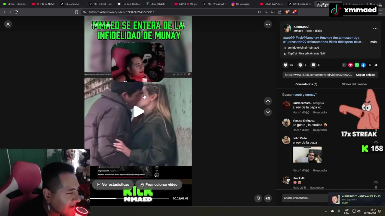This screenshot has height=216, width=385.
Task: Click Copiar enlace button
Action: [x=365, y=75]
